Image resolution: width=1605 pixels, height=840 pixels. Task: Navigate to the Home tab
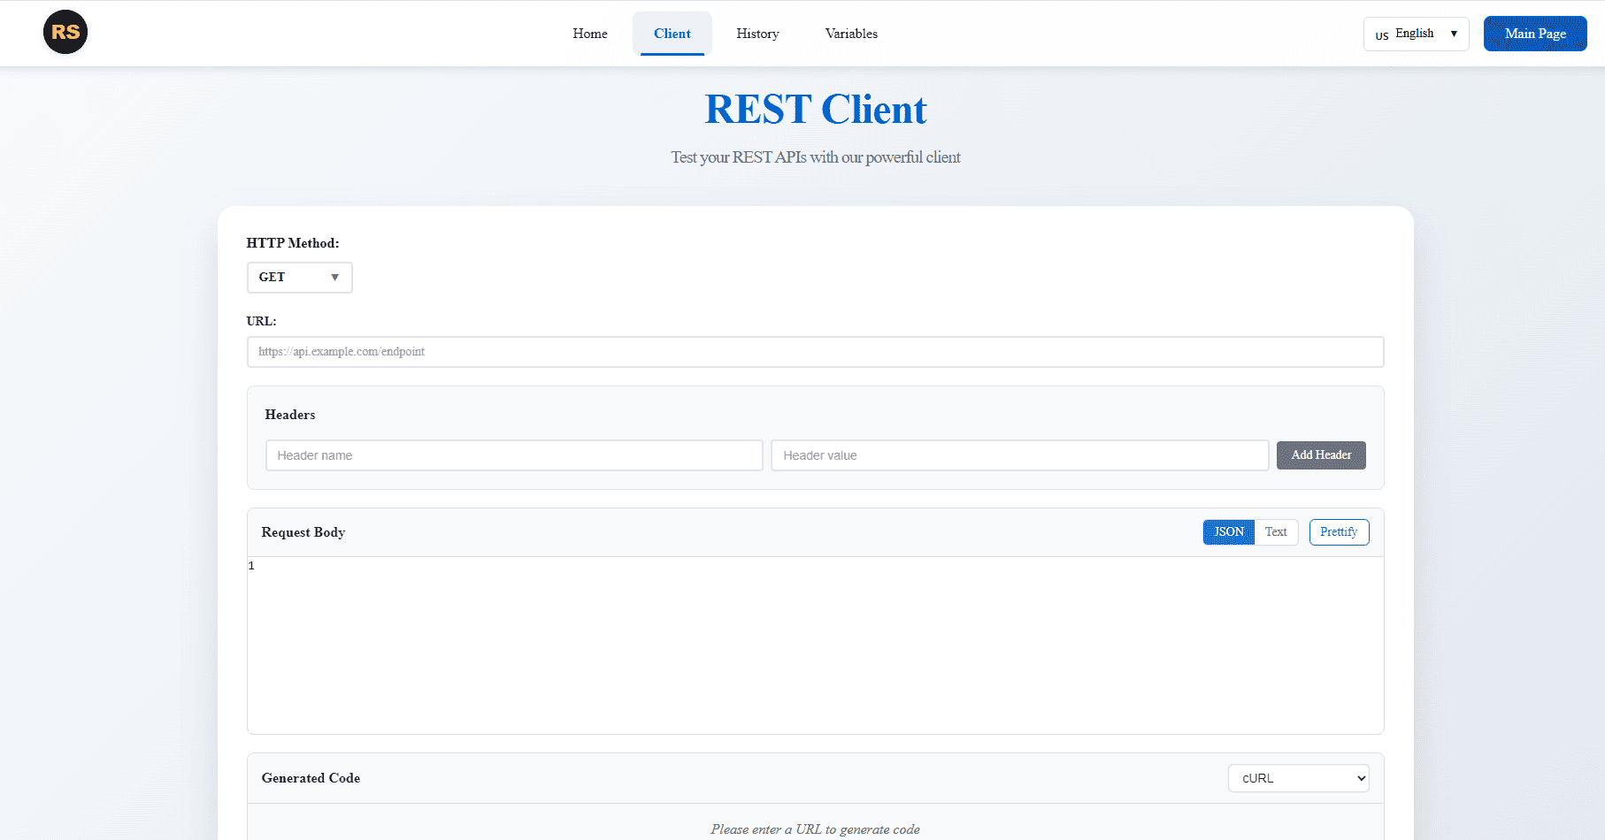click(x=589, y=34)
